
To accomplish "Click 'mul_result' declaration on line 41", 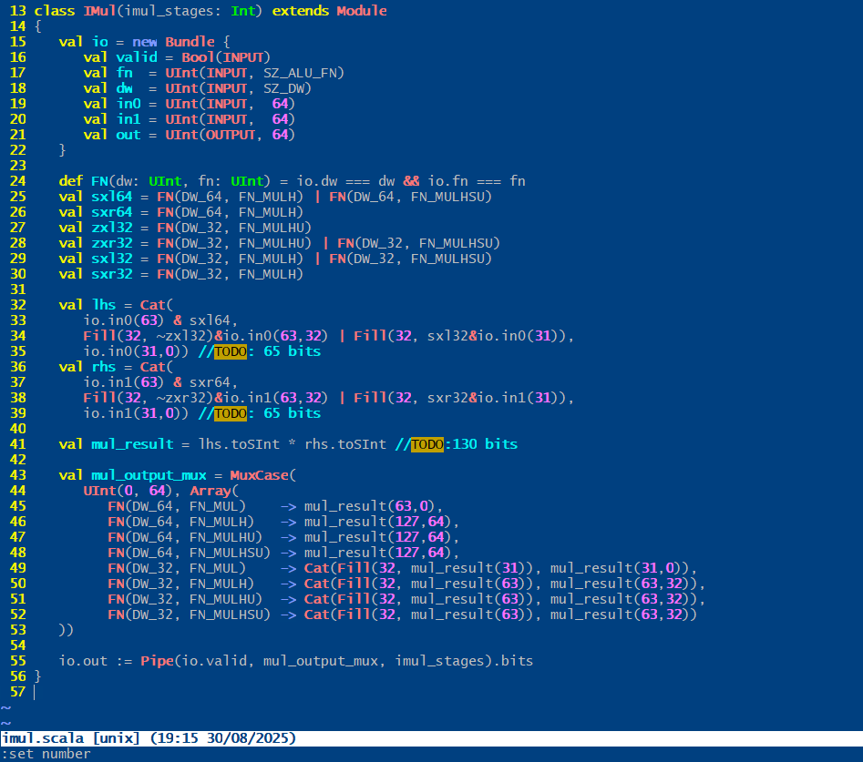I will coord(132,443).
